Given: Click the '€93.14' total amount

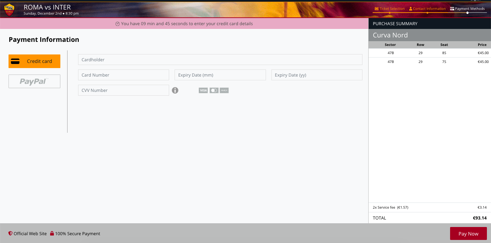Looking at the screenshot, I should pos(480,218).
